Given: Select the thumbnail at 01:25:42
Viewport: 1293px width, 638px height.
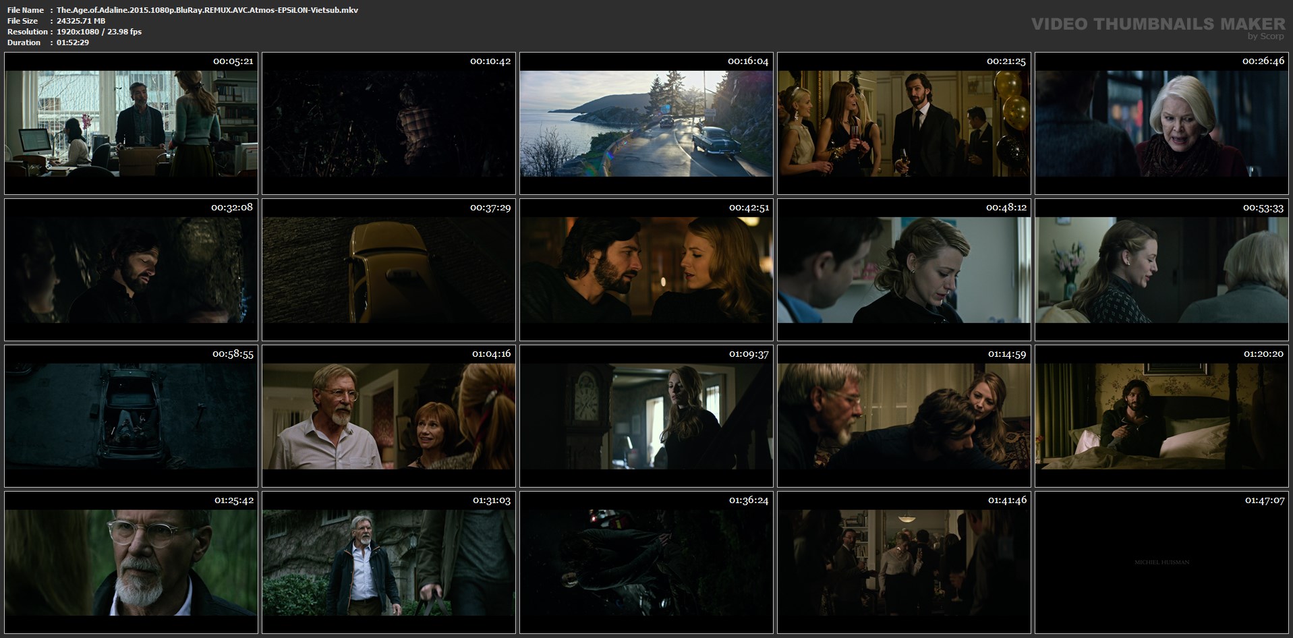Looking at the screenshot, I should (131, 562).
